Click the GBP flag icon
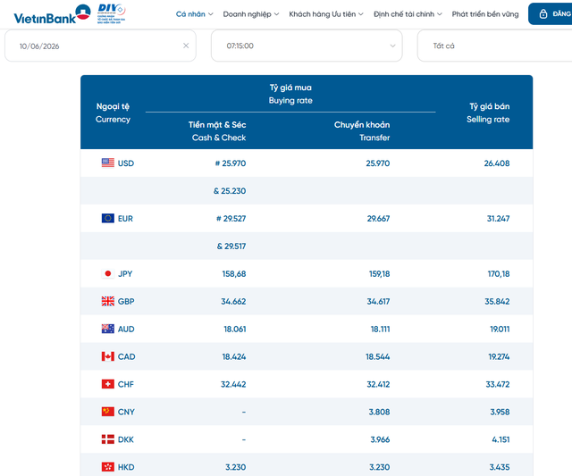Image resolution: width=572 pixels, height=476 pixels. [x=107, y=301]
